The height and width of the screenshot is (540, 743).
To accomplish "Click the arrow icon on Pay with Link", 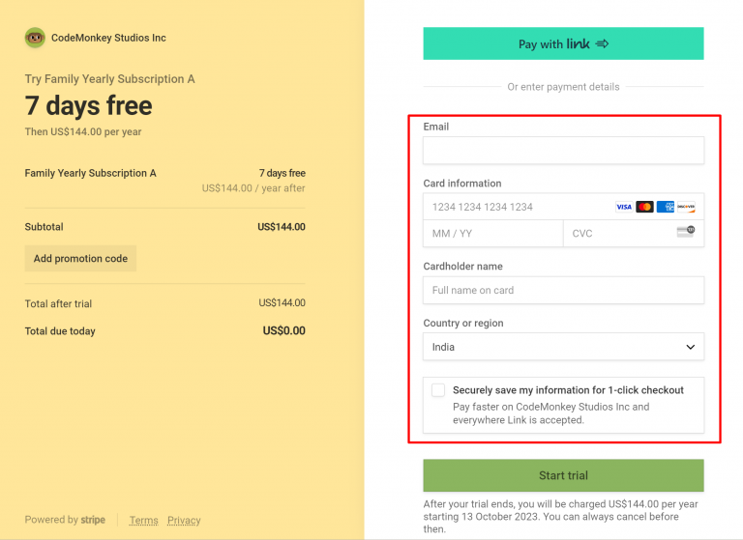I will tap(602, 43).
